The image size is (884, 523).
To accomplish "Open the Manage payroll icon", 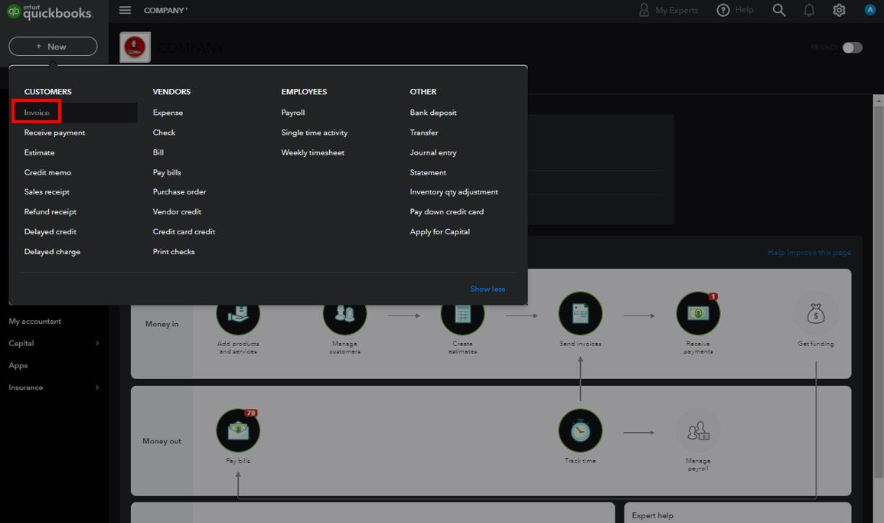I will (x=697, y=430).
